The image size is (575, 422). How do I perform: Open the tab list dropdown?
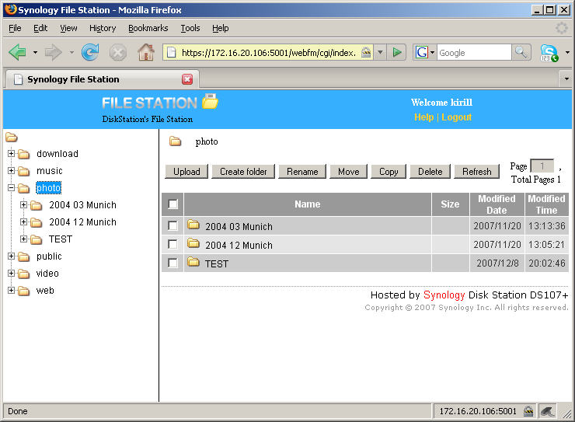click(566, 78)
